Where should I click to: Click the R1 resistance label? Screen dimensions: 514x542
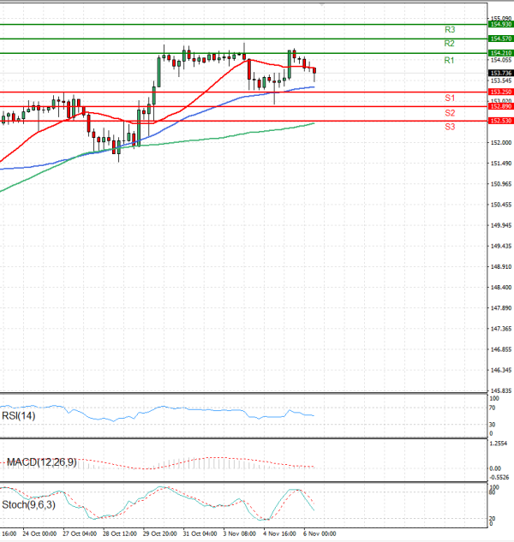click(449, 61)
